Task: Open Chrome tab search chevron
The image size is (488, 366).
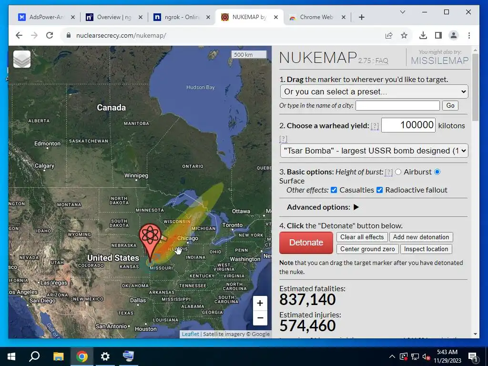Action: [x=402, y=12]
